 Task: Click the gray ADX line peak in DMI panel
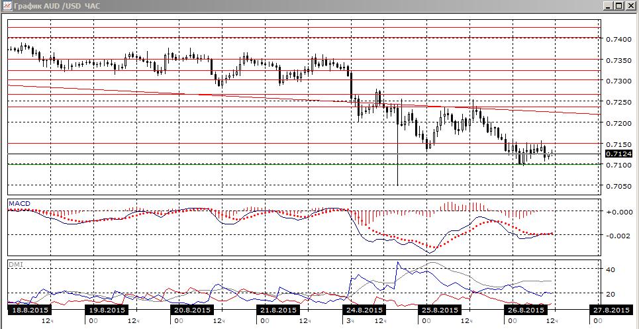[x=433, y=263]
